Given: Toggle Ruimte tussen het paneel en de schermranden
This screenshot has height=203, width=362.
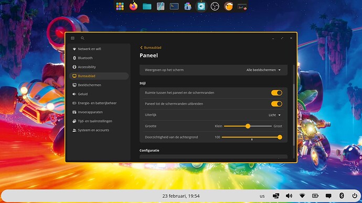Looking at the screenshot, I should 276,93.
